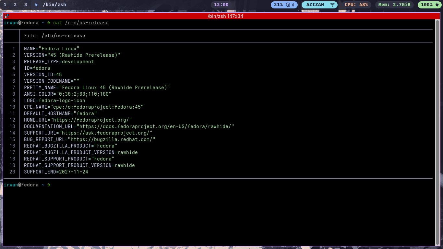Click the battery plug icon next to 100%
Screen dimensions: 443x249
(x=437, y=5)
